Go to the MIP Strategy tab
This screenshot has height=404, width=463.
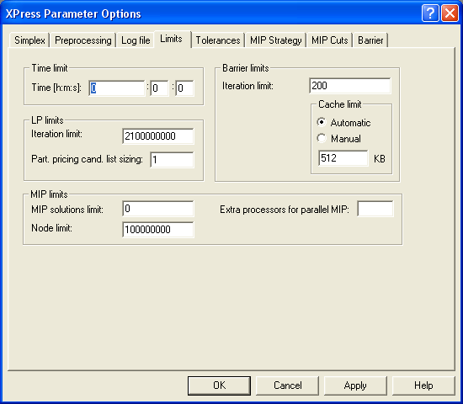(x=276, y=40)
